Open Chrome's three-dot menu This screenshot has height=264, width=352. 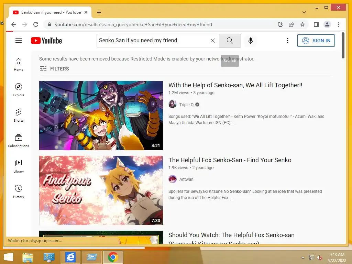338,24
